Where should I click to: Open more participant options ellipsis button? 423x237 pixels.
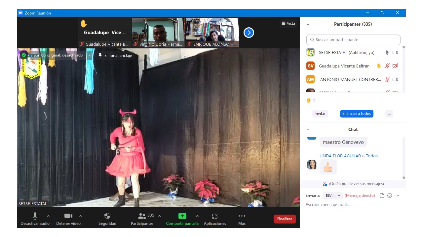point(389,114)
